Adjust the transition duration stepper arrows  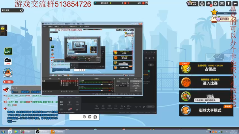pyautogui.click(x=128, y=86)
